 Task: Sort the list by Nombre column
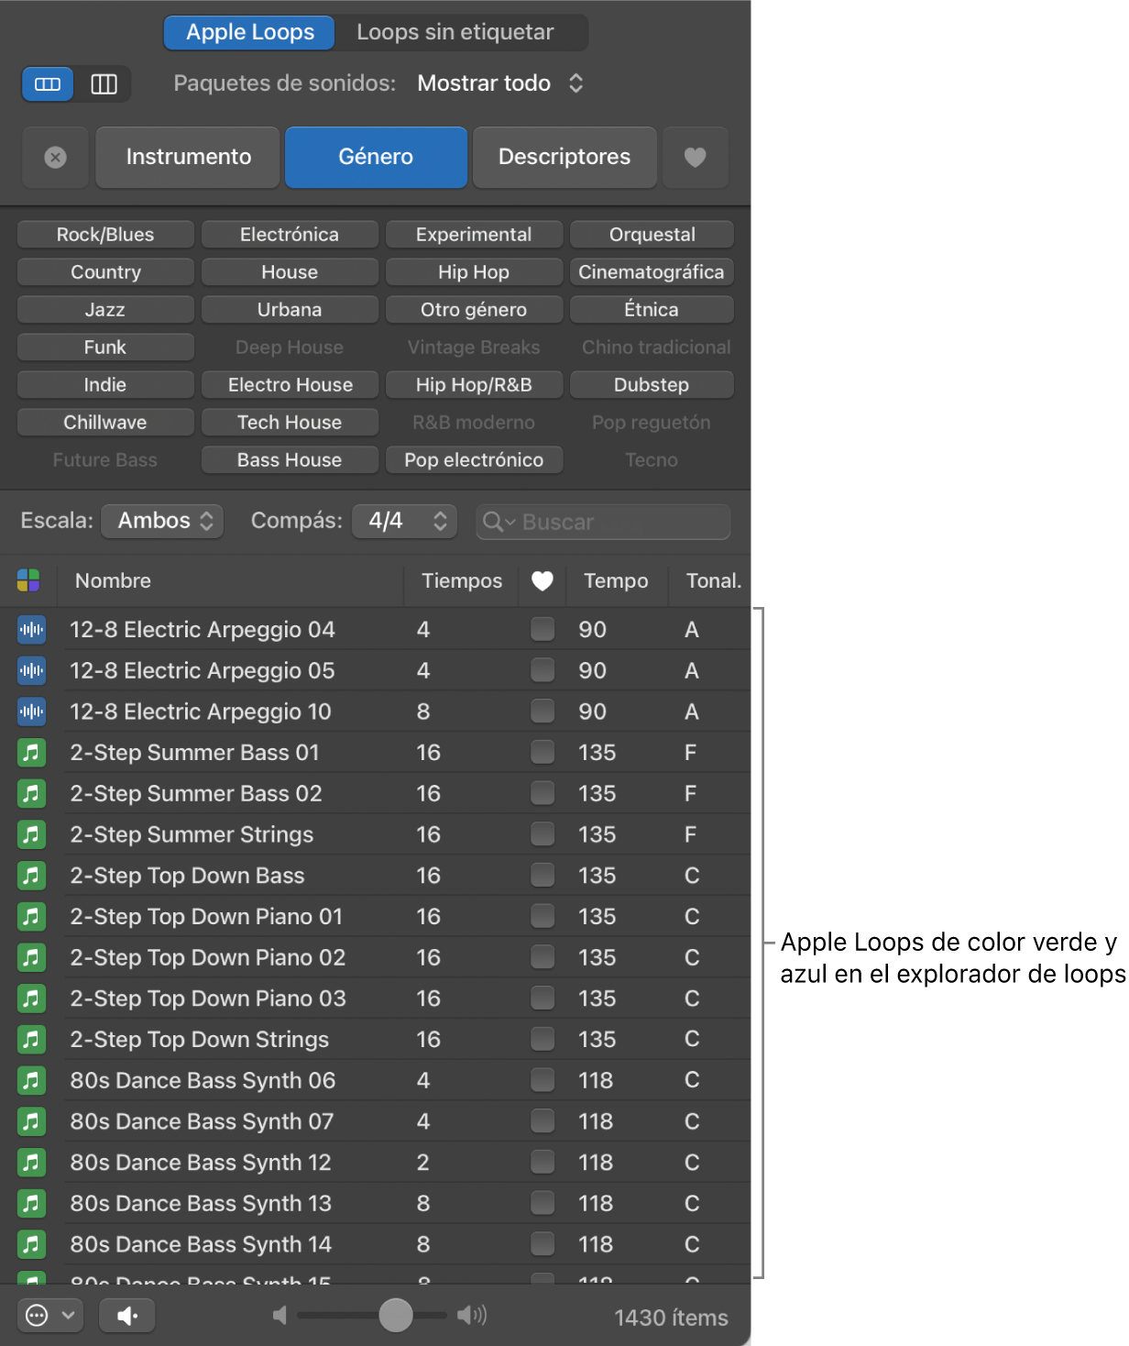pos(113,580)
